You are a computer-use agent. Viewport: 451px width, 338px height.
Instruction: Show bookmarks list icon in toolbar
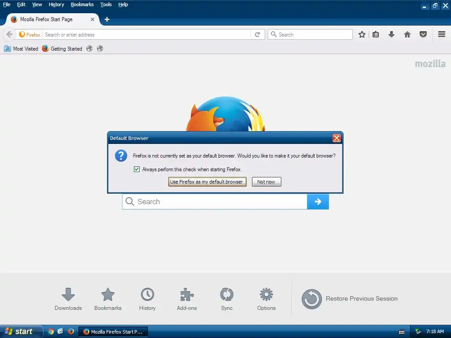point(376,34)
